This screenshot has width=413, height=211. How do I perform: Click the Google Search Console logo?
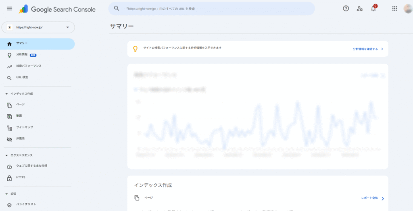click(57, 9)
